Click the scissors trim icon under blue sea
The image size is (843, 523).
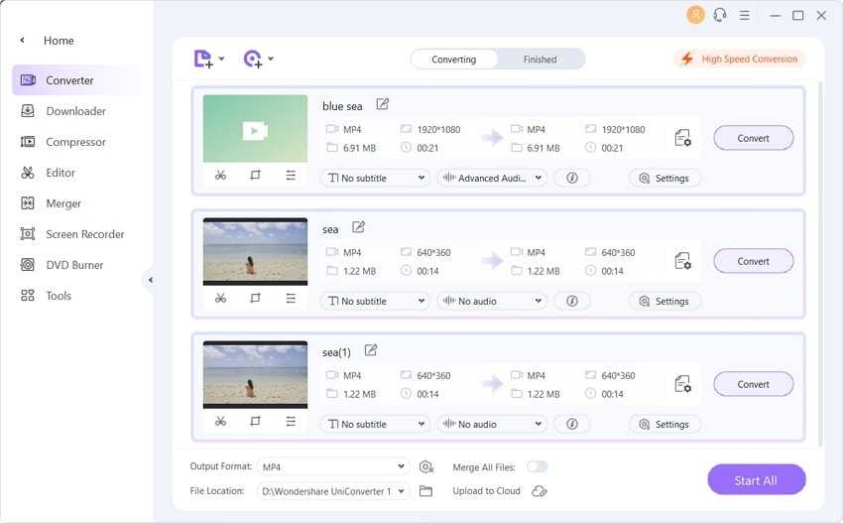[x=220, y=175]
